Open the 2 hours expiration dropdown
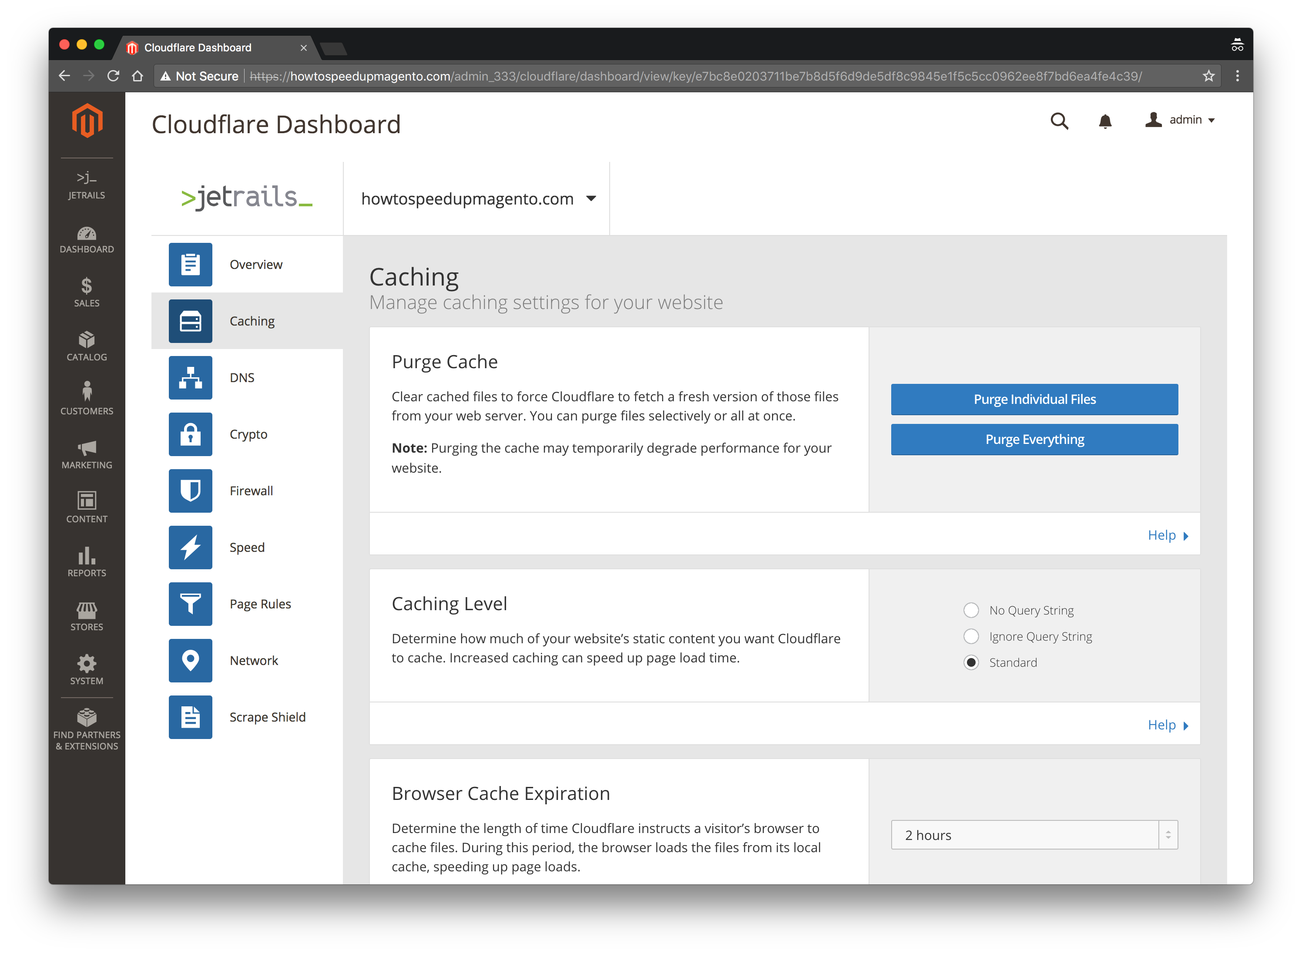 coord(1034,835)
